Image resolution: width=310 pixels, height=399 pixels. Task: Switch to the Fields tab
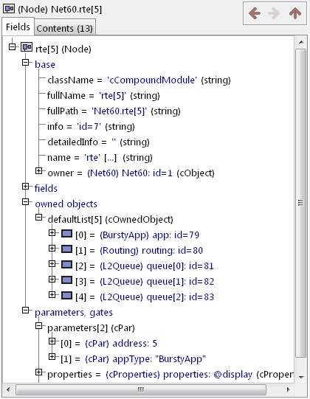pos(18,27)
